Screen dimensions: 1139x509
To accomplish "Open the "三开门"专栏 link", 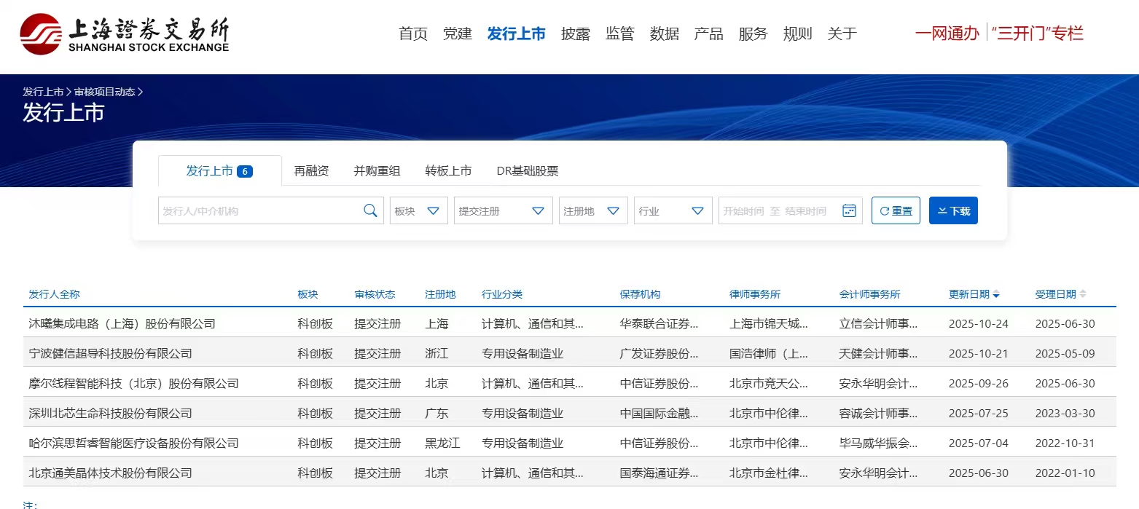I will 1038,33.
